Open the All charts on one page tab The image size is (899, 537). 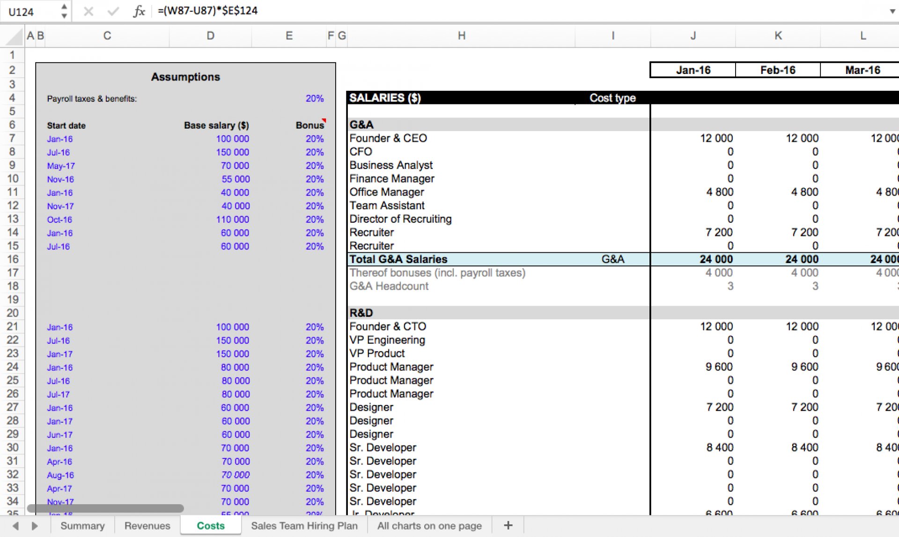(429, 526)
